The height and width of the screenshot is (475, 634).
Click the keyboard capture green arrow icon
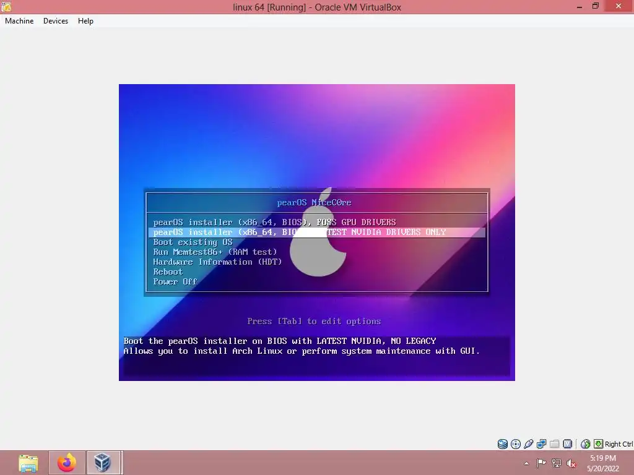pyautogui.click(x=599, y=444)
